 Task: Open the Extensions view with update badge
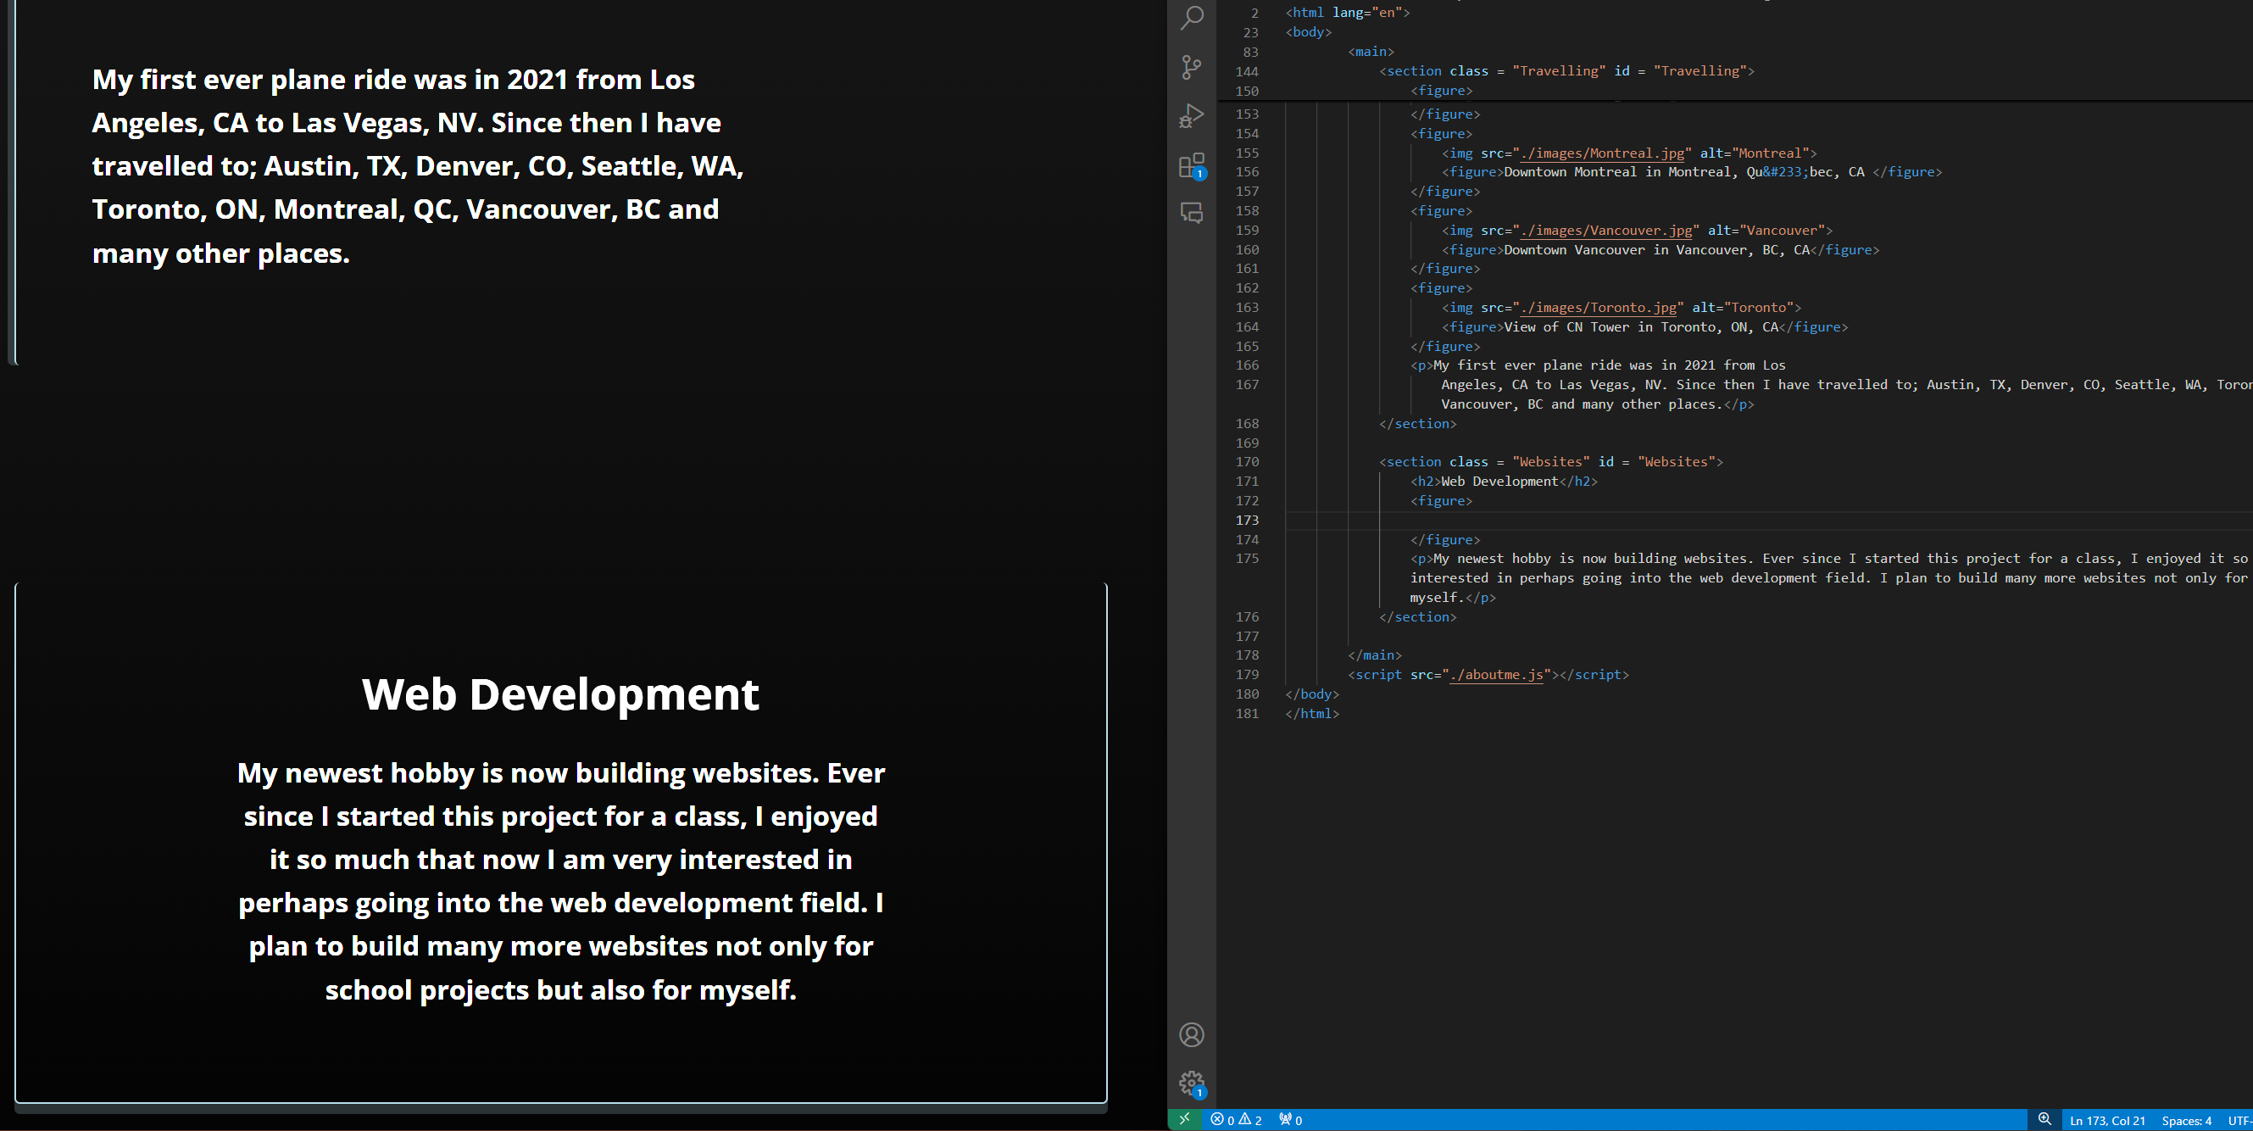[1191, 165]
